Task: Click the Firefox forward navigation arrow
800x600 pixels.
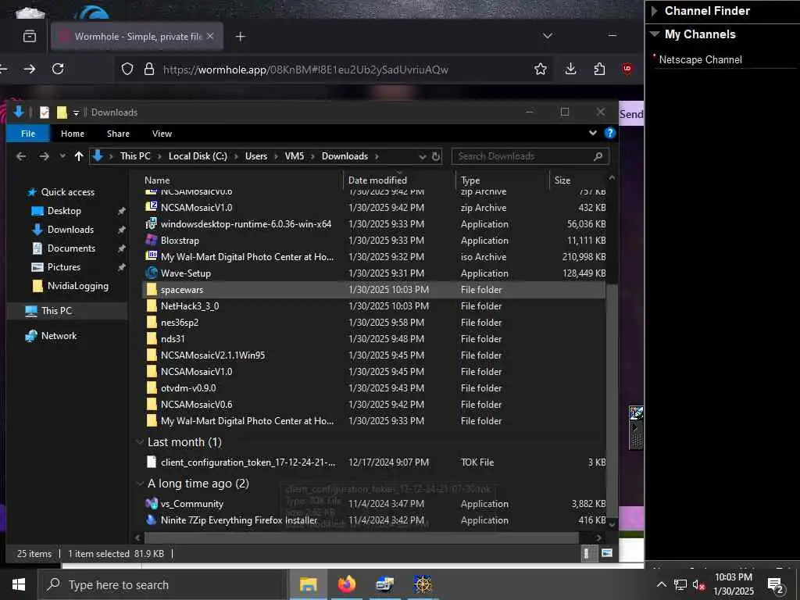Action: [x=29, y=69]
